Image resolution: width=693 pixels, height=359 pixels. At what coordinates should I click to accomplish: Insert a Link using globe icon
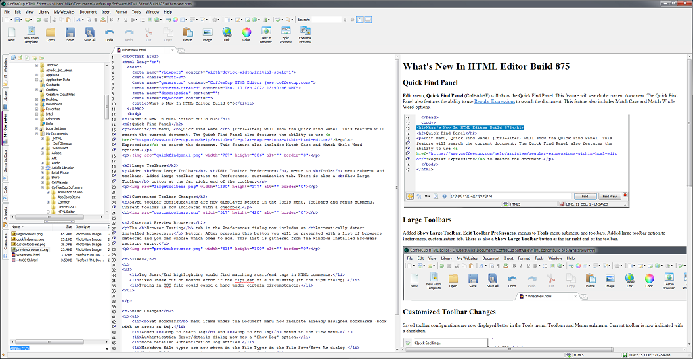pyautogui.click(x=227, y=34)
